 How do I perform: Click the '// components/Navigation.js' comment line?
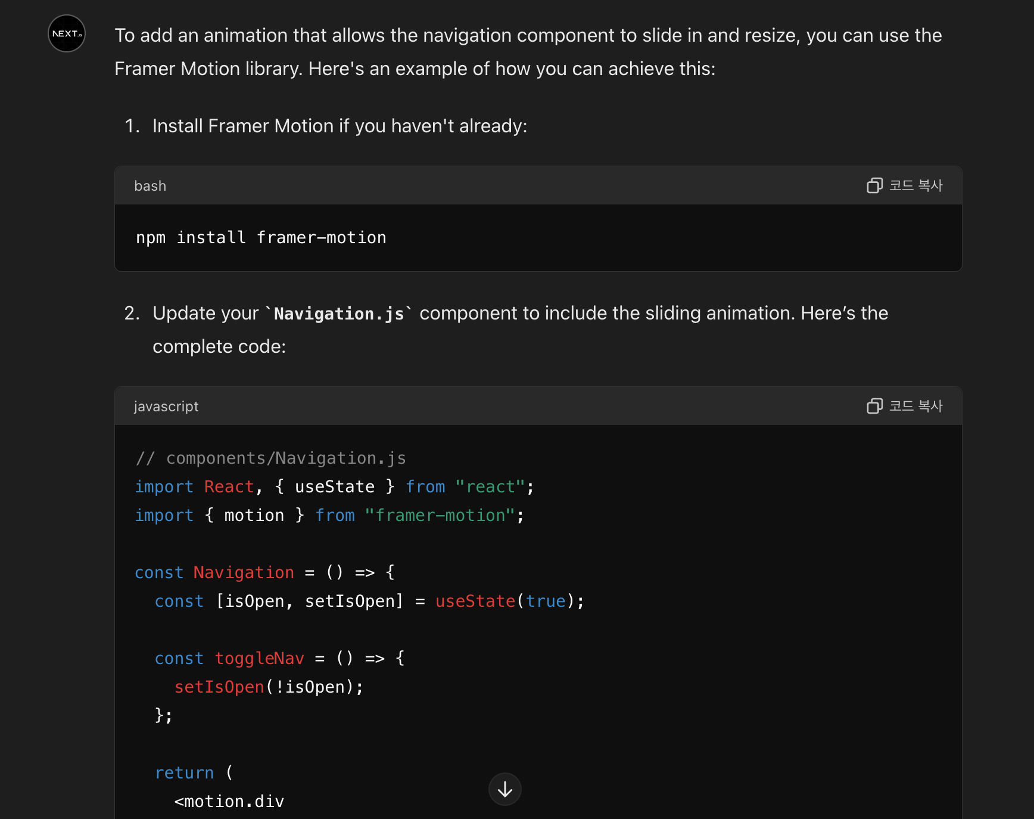tap(270, 458)
